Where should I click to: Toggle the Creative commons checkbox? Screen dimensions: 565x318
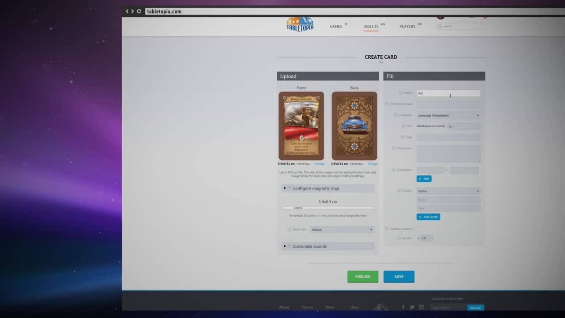[418, 229]
